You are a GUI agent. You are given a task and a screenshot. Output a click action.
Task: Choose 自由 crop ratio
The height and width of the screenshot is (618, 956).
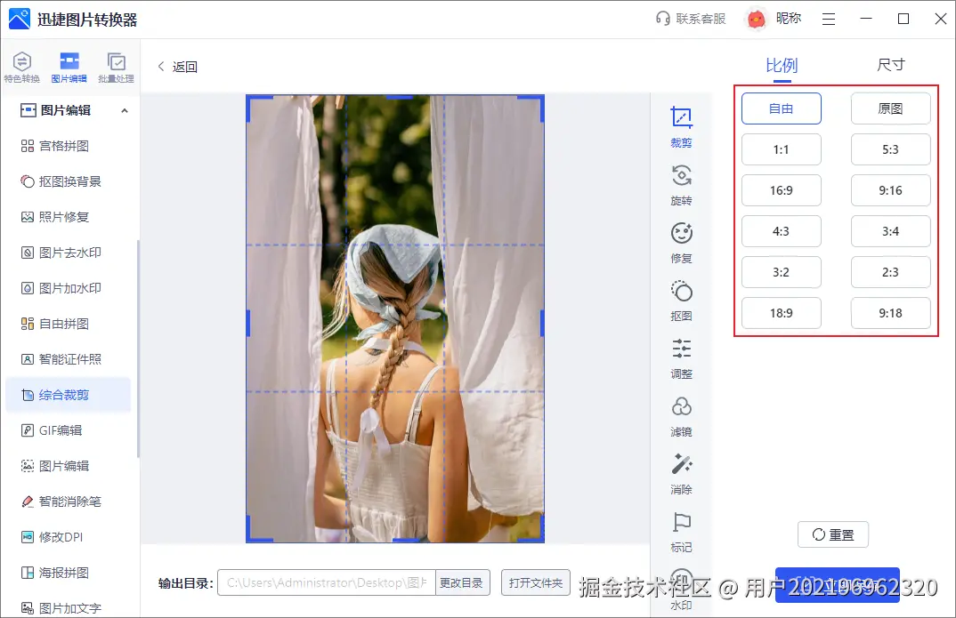point(781,108)
